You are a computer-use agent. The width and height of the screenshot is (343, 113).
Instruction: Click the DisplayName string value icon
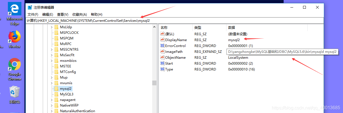point(162,40)
